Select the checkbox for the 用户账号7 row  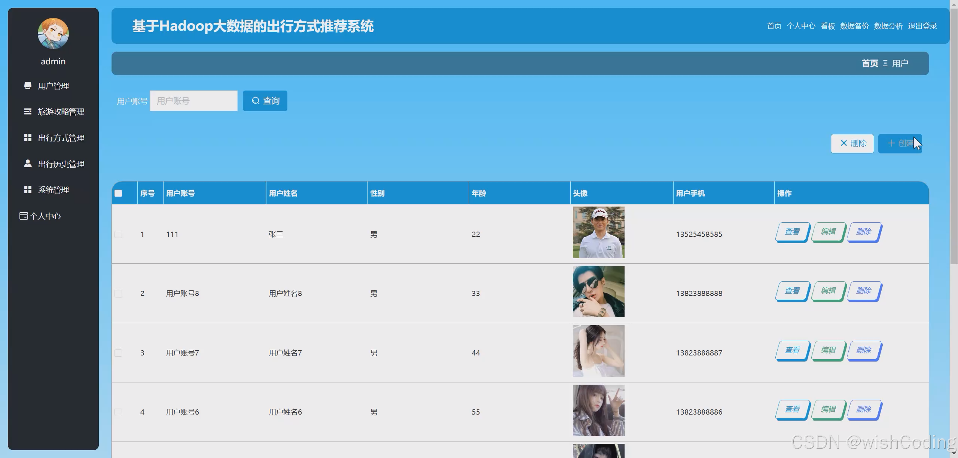(118, 353)
